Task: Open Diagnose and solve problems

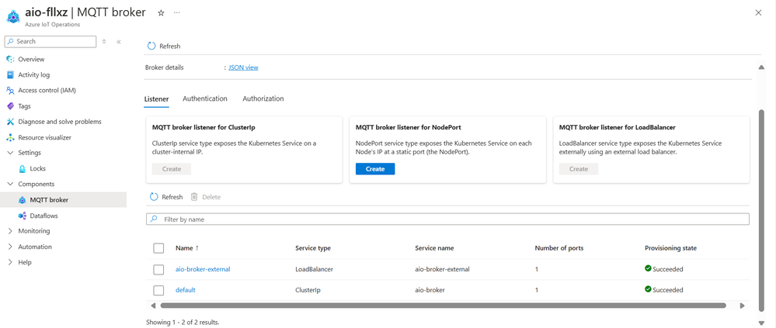Action: [59, 122]
